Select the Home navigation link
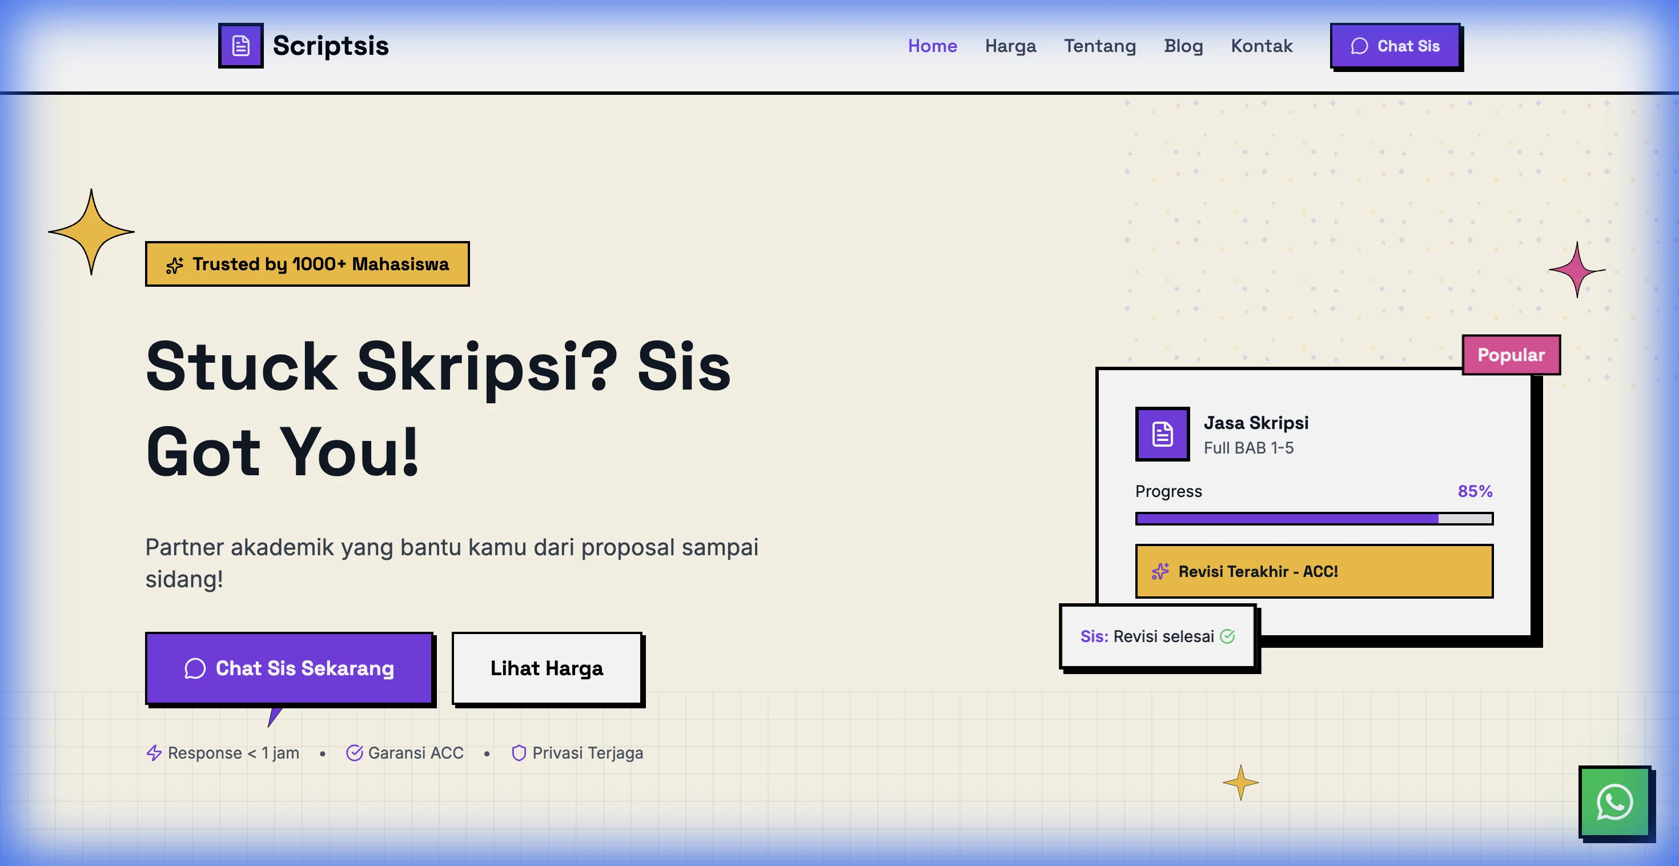Viewport: 1679px width, 866px height. pyautogui.click(x=933, y=46)
